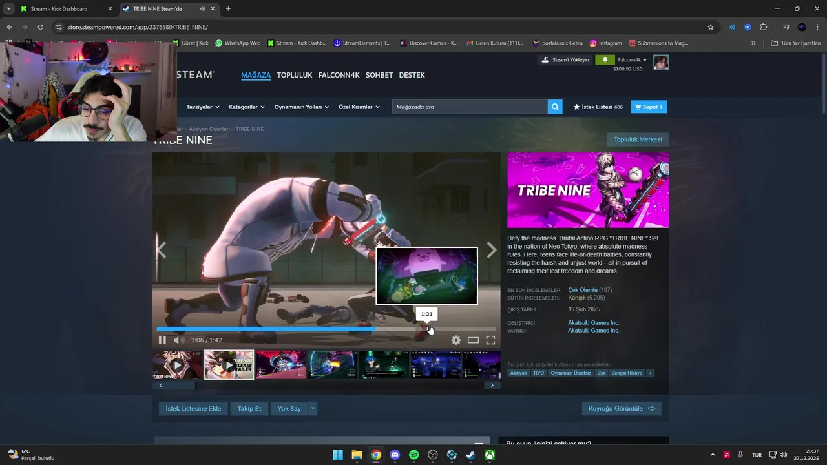Image resolution: width=827 pixels, height=465 pixels.
Task: Click Steam'i Yükleyin button
Action: [x=565, y=60]
